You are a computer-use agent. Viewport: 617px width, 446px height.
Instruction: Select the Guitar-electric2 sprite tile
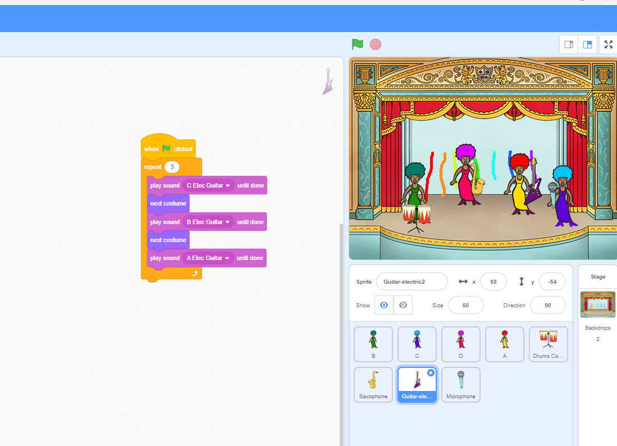pyautogui.click(x=417, y=385)
